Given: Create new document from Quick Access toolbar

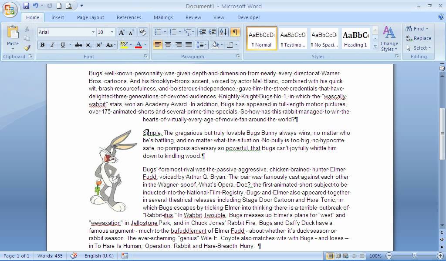Looking at the screenshot, I should coord(59,6).
